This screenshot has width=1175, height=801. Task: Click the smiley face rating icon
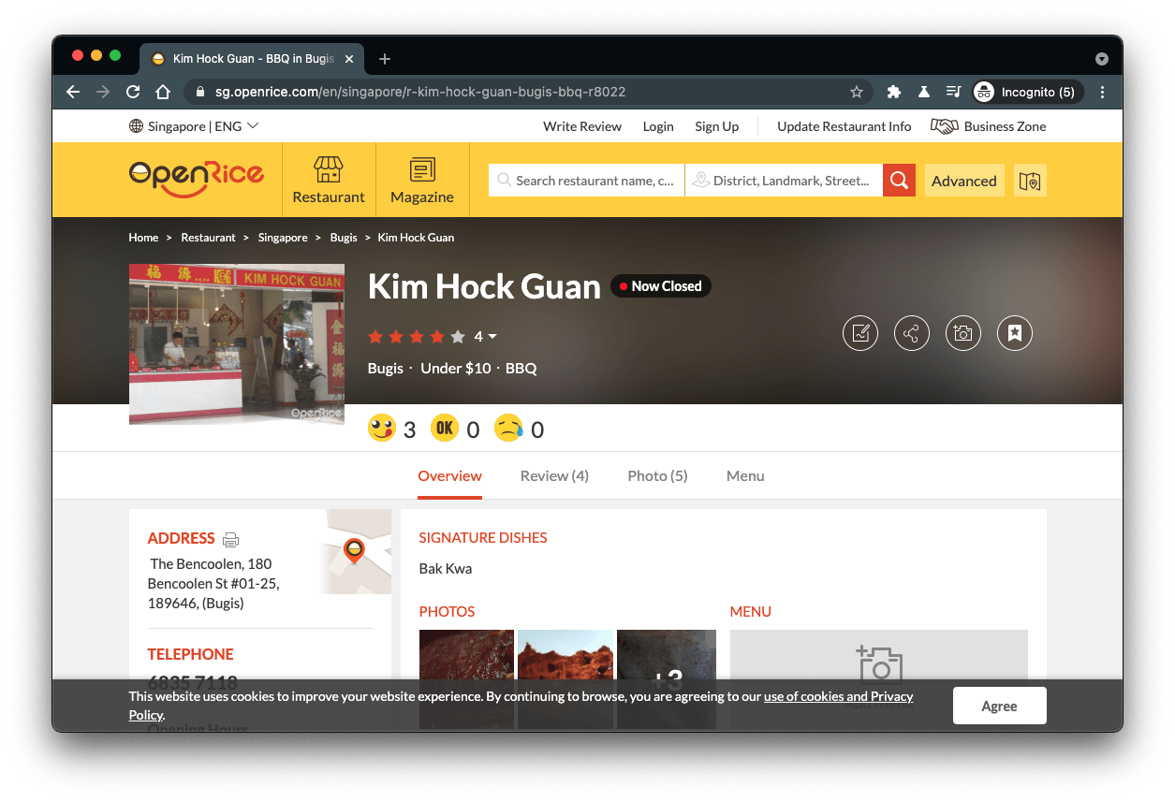click(382, 429)
